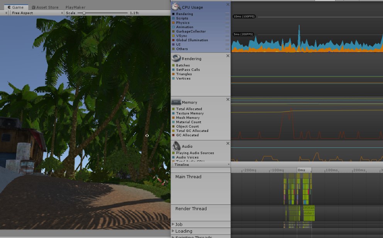Expand the Scripting Threads group
Image resolution: width=383 pixels, height=238 pixels.
(x=173, y=237)
